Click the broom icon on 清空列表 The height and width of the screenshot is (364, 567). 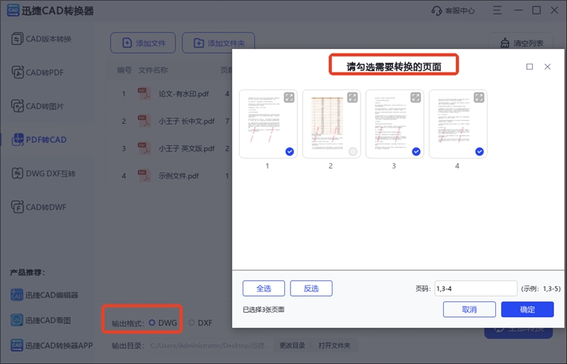tap(505, 43)
